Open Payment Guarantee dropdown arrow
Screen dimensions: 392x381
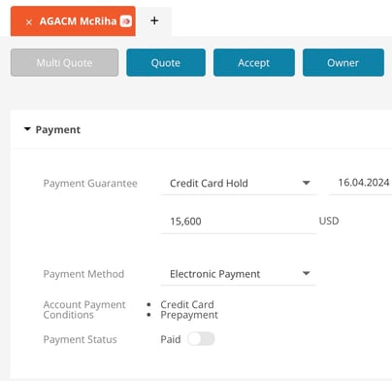pyautogui.click(x=306, y=183)
